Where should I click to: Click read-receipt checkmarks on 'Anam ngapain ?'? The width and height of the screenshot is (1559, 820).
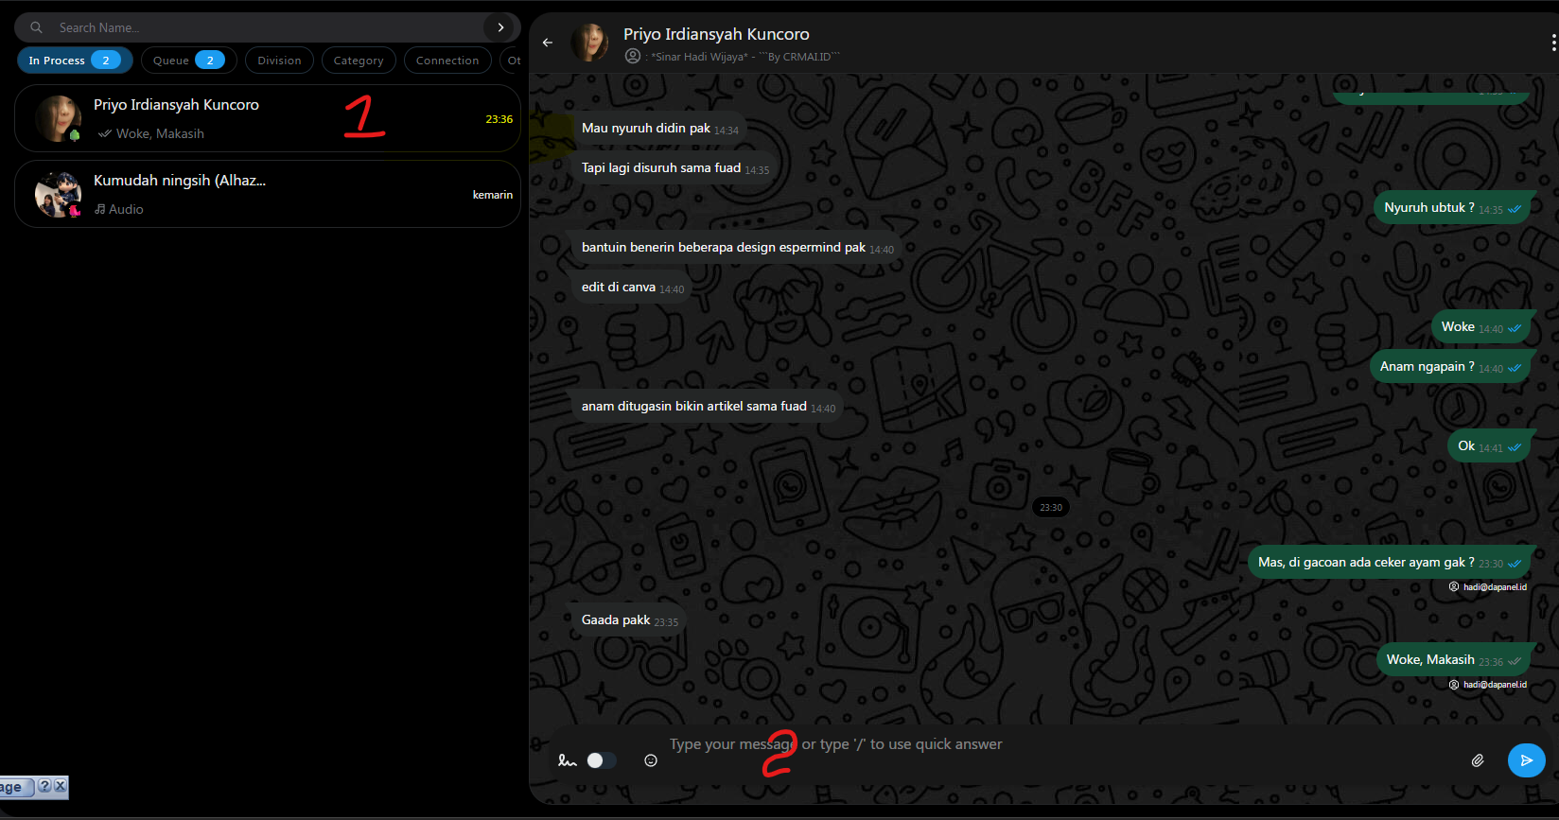(1515, 369)
